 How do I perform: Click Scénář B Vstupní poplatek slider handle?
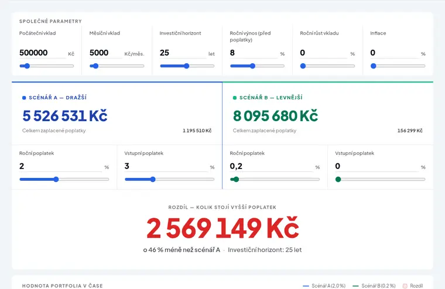tap(338, 179)
